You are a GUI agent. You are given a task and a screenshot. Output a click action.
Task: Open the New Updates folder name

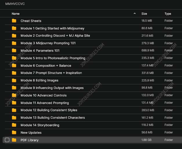click(x=31, y=133)
